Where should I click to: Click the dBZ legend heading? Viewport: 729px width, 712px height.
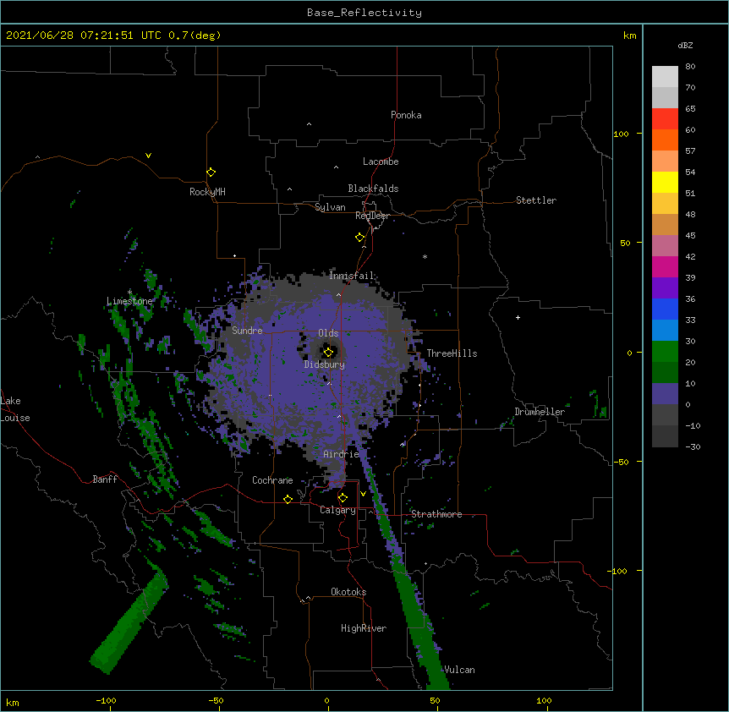[x=685, y=46]
